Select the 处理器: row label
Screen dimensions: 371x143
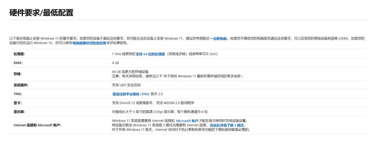(x=19, y=54)
